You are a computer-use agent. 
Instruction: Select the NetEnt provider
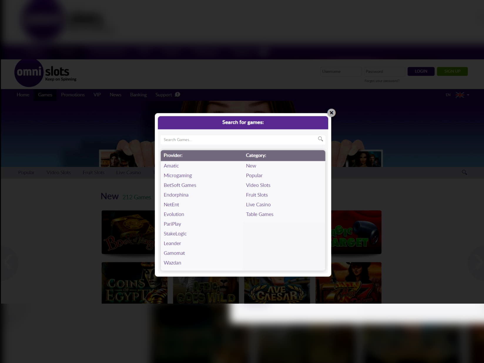[171, 205]
